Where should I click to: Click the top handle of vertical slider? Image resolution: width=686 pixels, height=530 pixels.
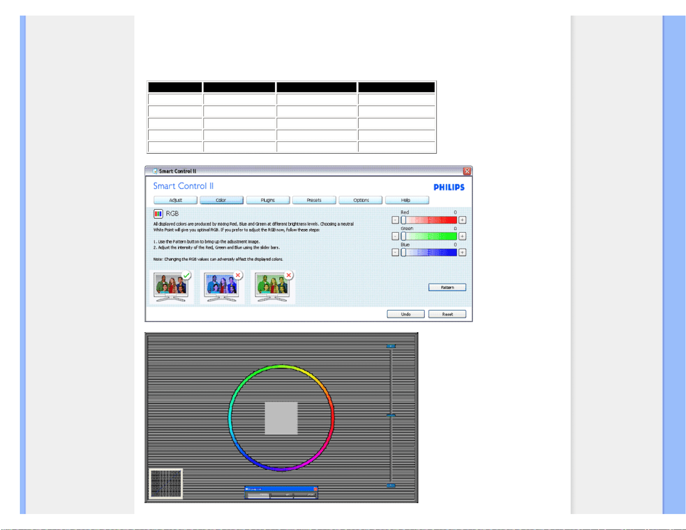click(x=391, y=346)
